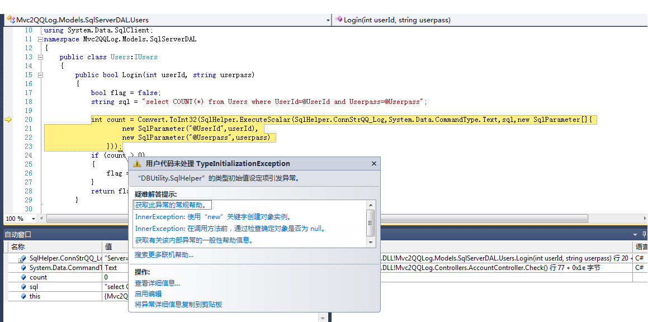Click the variable icon beside the sql row
648x322 pixels.
pos(23,287)
